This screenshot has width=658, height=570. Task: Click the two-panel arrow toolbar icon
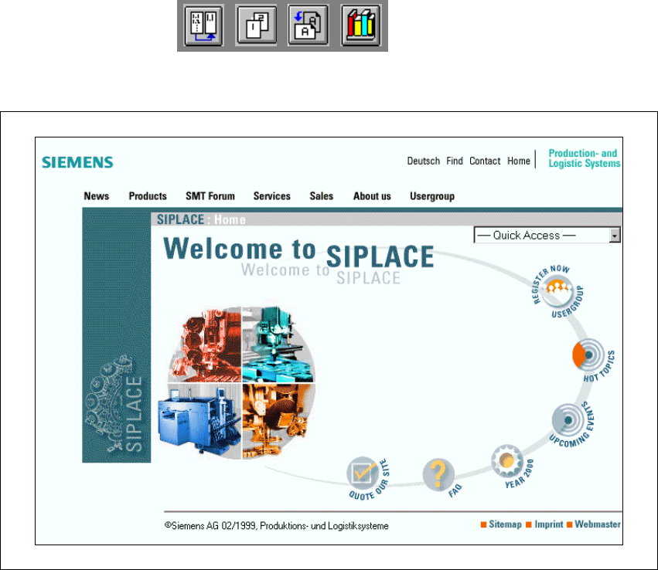click(x=204, y=25)
